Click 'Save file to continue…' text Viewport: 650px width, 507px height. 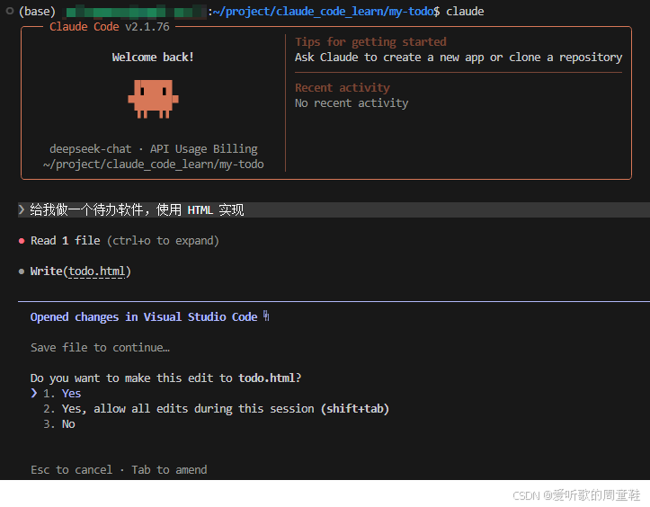100,347
